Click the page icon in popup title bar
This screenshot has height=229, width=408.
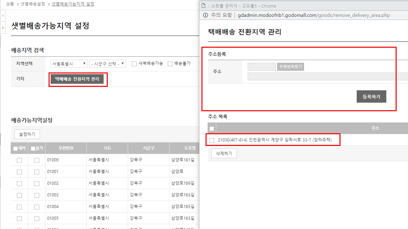204,6
